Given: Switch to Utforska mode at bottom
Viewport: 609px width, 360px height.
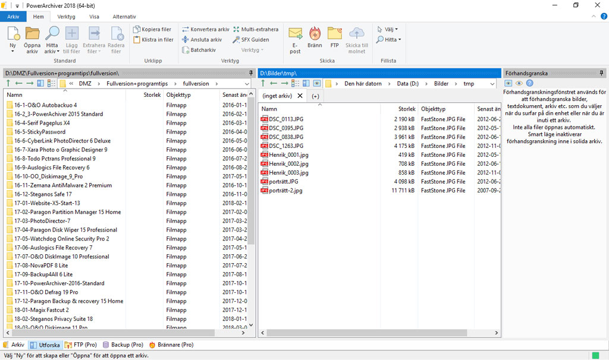Looking at the screenshot, I should [x=45, y=345].
